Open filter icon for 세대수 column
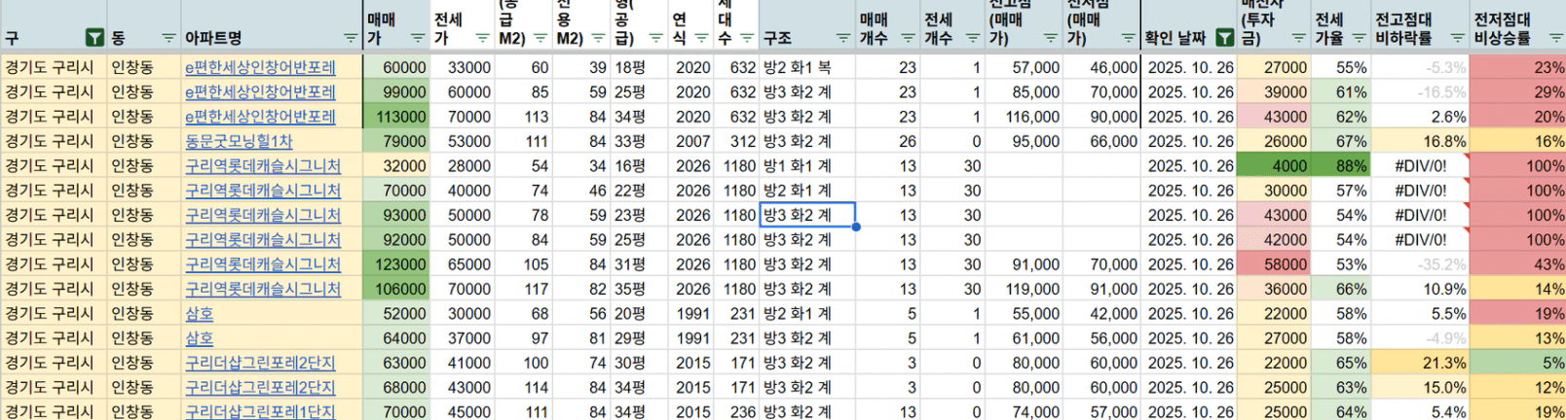Image resolution: width=1566 pixels, height=420 pixels. 747,39
